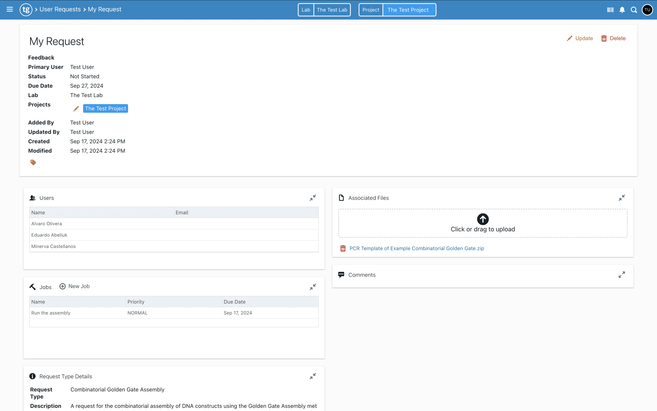Click the search magnifier icon
The image size is (657, 411).
[x=634, y=10]
